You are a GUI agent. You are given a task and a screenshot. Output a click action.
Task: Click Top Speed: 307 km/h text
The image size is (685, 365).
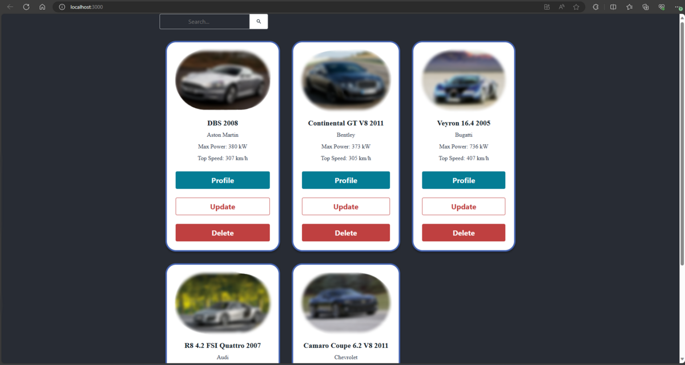coord(223,159)
